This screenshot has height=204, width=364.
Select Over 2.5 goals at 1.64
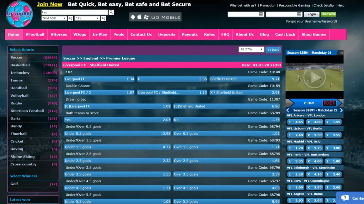coord(226,161)
